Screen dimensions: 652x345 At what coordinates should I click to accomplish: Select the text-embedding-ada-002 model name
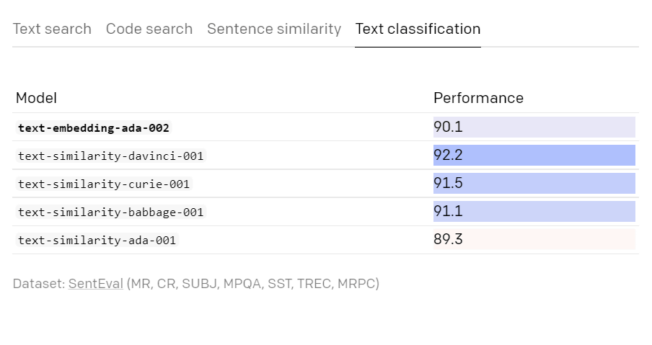click(94, 128)
